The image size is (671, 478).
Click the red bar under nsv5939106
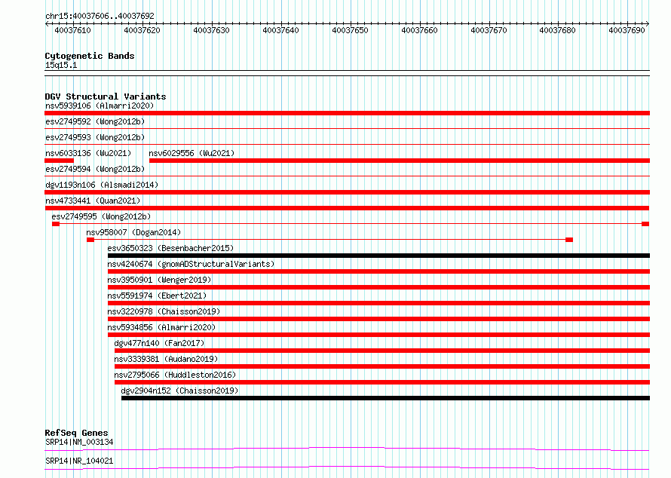[x=347, y=113]
